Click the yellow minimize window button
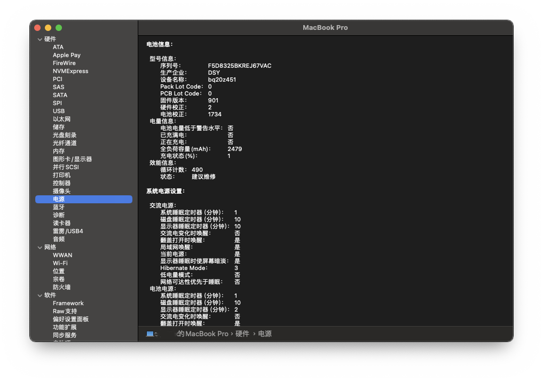 coord(48,28)
